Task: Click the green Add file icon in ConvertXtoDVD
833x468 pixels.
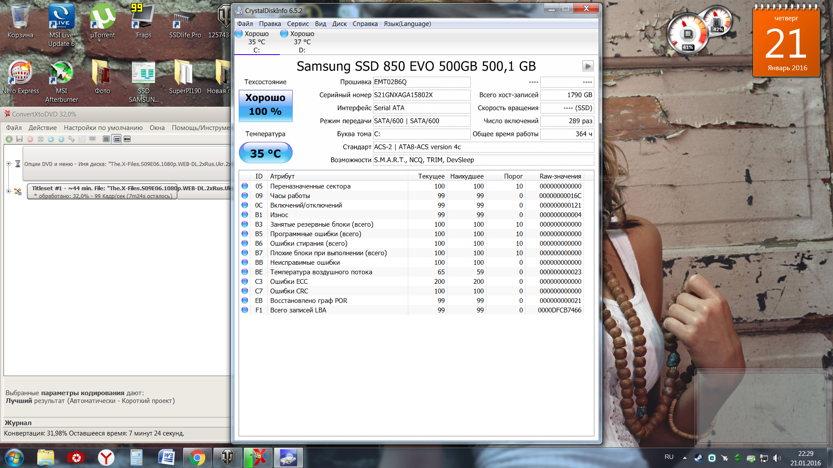Action: tap(9, 139)
